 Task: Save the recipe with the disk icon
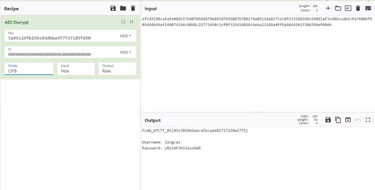pos(113,8)
